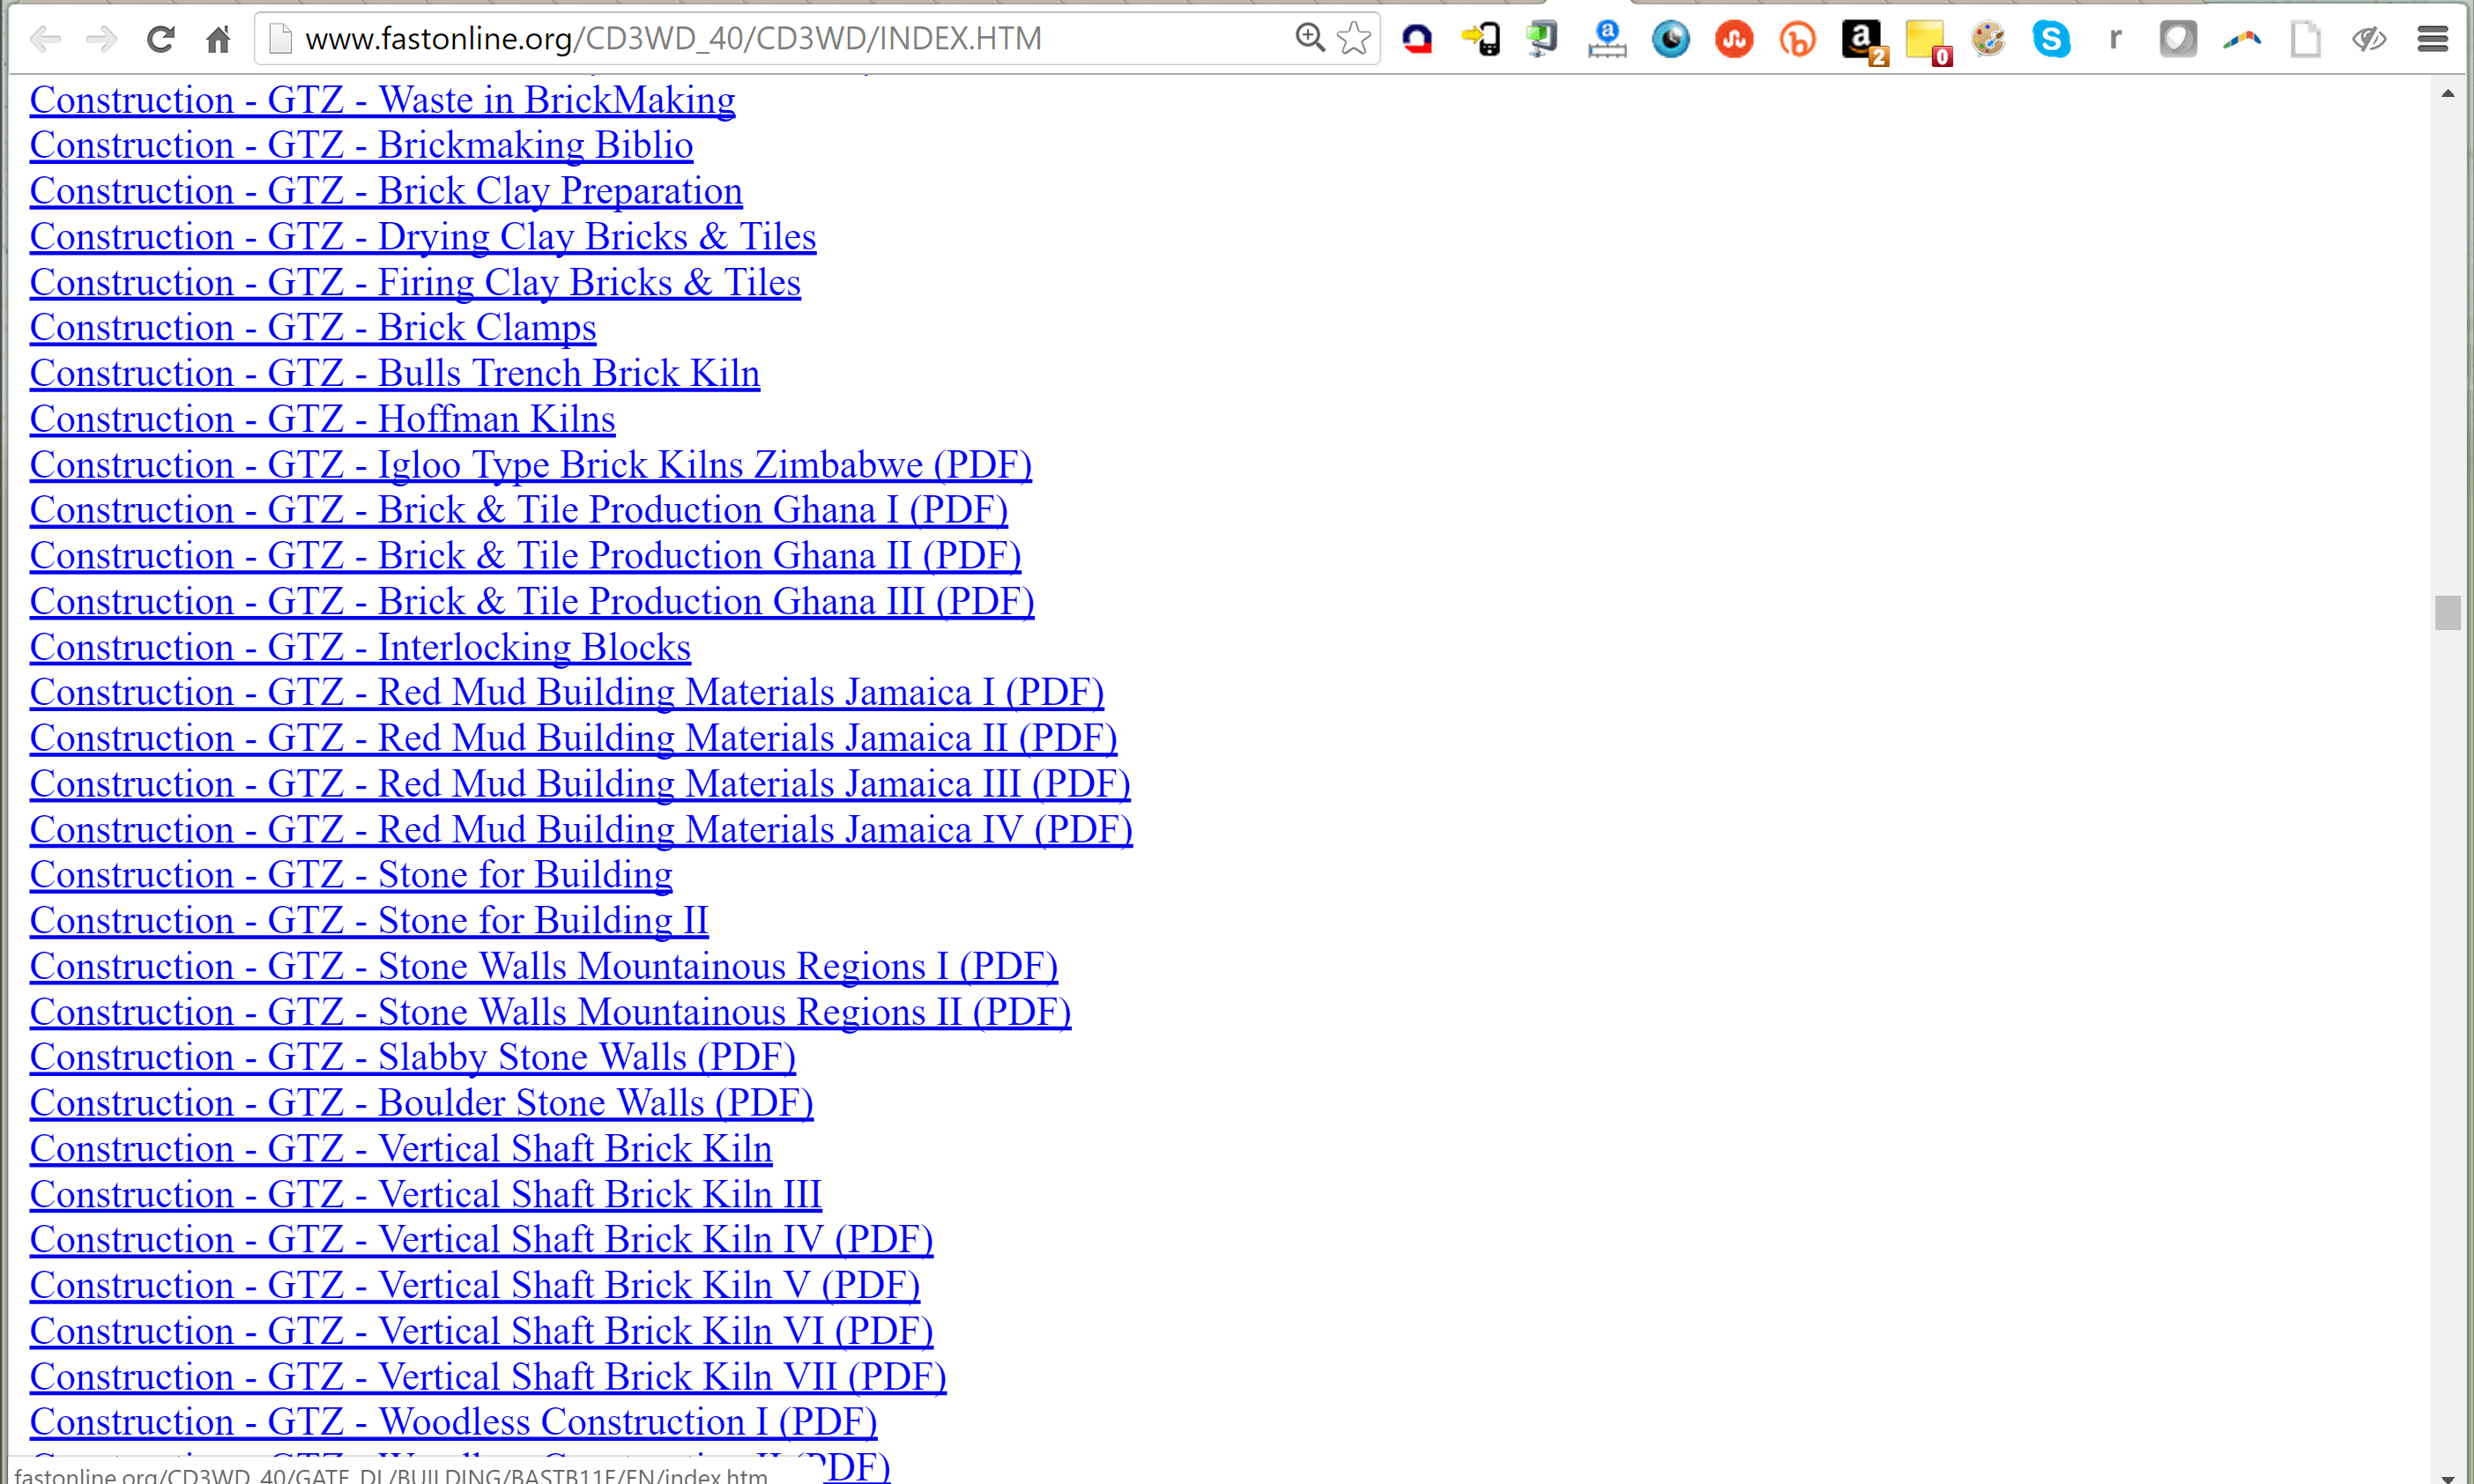Open the Brickmaking Biblio link
This screenshot has height=1484, width=2474.
361,145
